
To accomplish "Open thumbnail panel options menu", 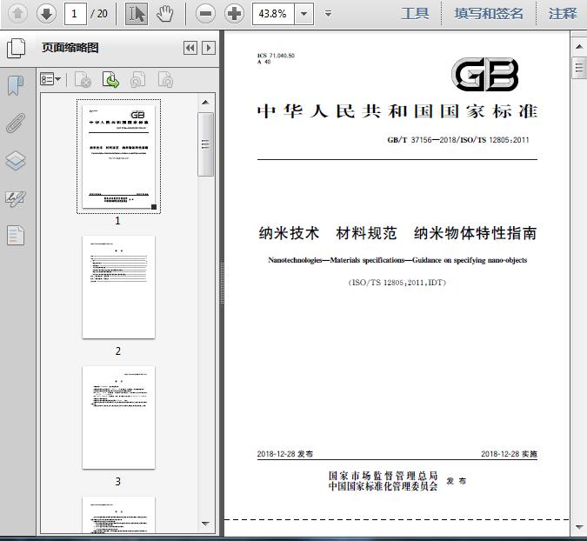I will [50, 80].
